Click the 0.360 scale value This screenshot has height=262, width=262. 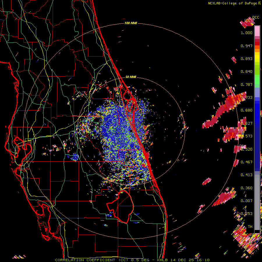tap(247, 188)
